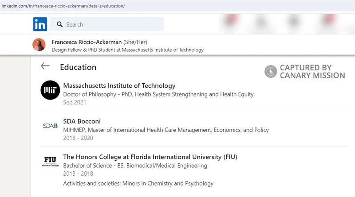Click the Francesca Riccio-Ackerman name link
Image resolution: width=355 pixels, height=197 pixels.
(x=87, y=42)
